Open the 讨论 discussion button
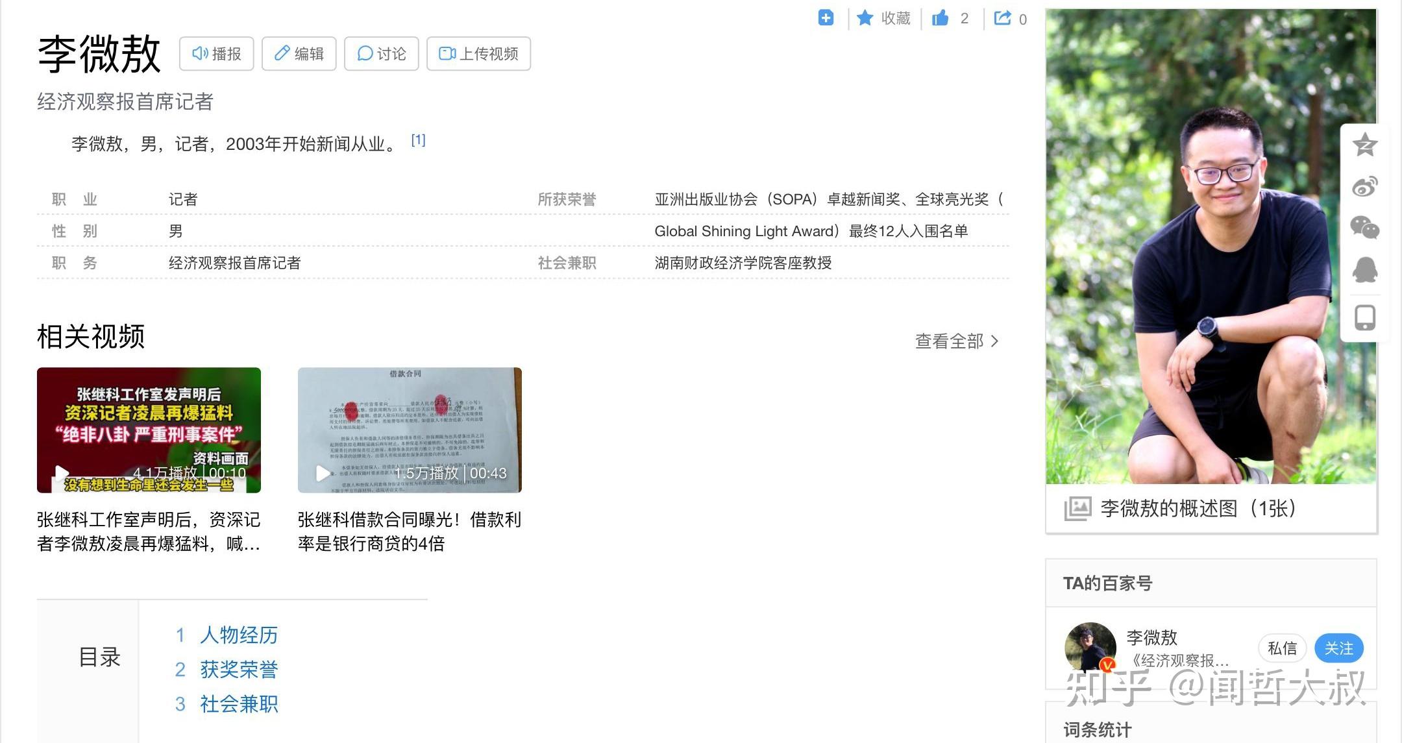 pos(382,54)
